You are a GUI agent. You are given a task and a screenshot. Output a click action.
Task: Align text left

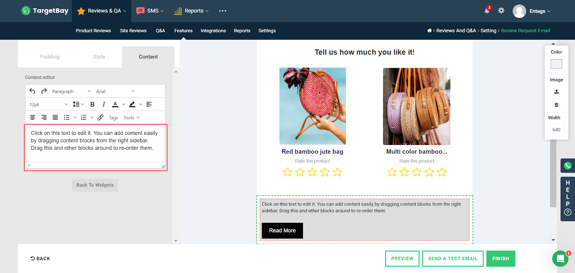(x=149, y=104)
